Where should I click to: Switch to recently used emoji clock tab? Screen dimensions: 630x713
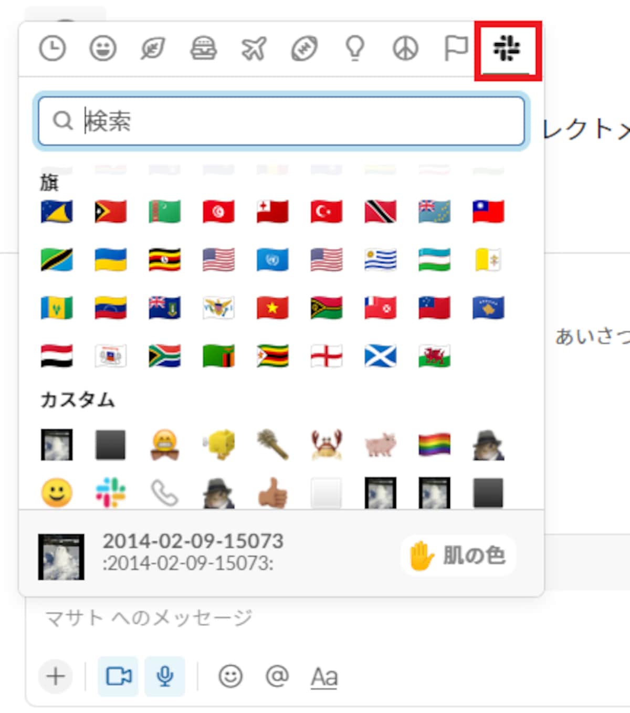52,49
